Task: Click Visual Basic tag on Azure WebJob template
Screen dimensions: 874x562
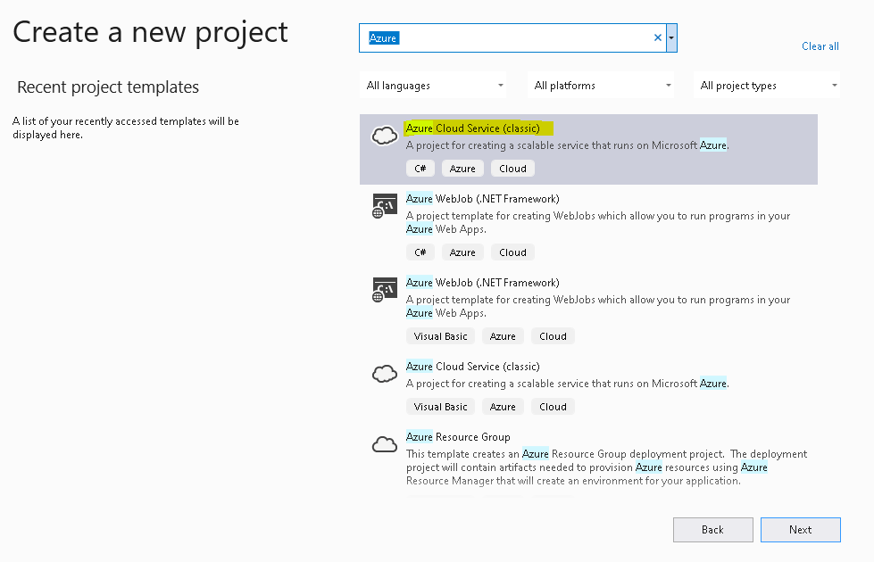Action: [440, 336]
